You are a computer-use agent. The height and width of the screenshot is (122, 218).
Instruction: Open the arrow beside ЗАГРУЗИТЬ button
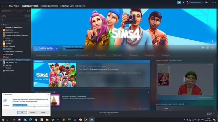(57, 48)
